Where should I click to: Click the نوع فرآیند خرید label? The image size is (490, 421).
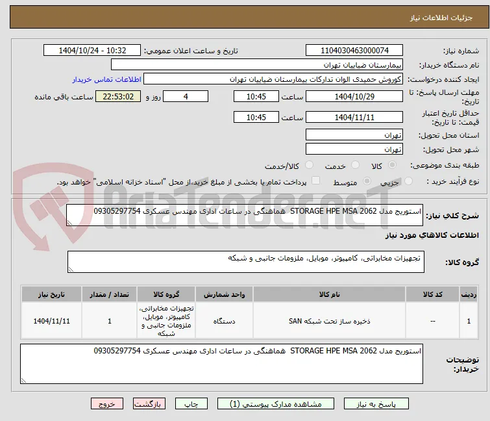(x=452, y=181)
